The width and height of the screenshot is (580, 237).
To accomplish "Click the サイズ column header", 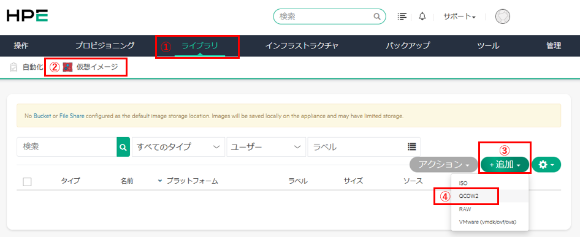I will click(353, 181).
